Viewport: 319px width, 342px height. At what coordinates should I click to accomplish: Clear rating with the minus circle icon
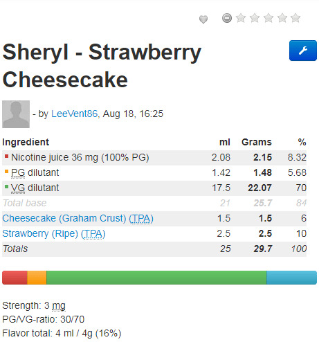[227, 18]
